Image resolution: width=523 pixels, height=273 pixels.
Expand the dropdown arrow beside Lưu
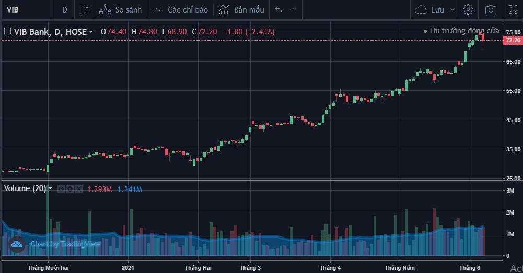(x=451, y=10)
